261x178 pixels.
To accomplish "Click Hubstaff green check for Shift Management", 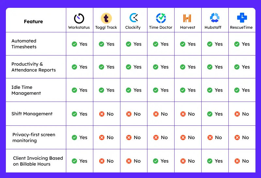I will 210,114.
